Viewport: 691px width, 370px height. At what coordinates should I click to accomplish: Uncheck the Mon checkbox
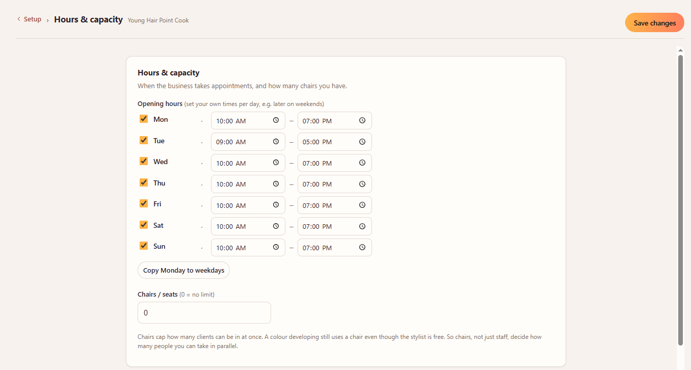(x=144, y=119)
